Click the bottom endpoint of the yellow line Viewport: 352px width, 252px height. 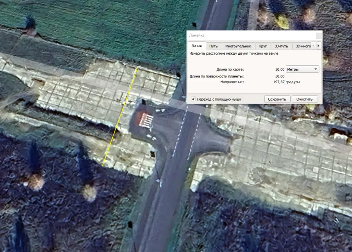[103, 166]
